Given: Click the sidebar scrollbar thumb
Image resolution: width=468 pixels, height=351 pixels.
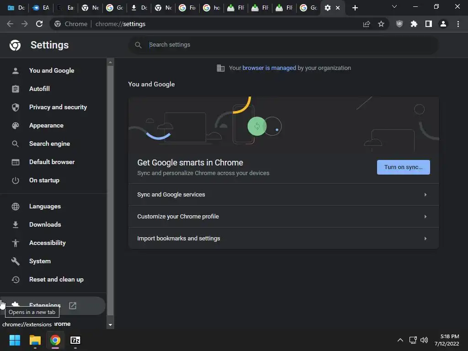Looking at the screenshot, I should (110, 191).
